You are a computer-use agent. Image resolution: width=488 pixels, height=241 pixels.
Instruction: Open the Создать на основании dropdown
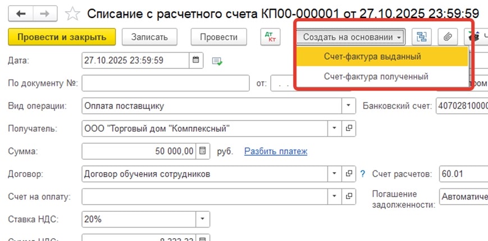pyautogui.click(x=351, y=37)
